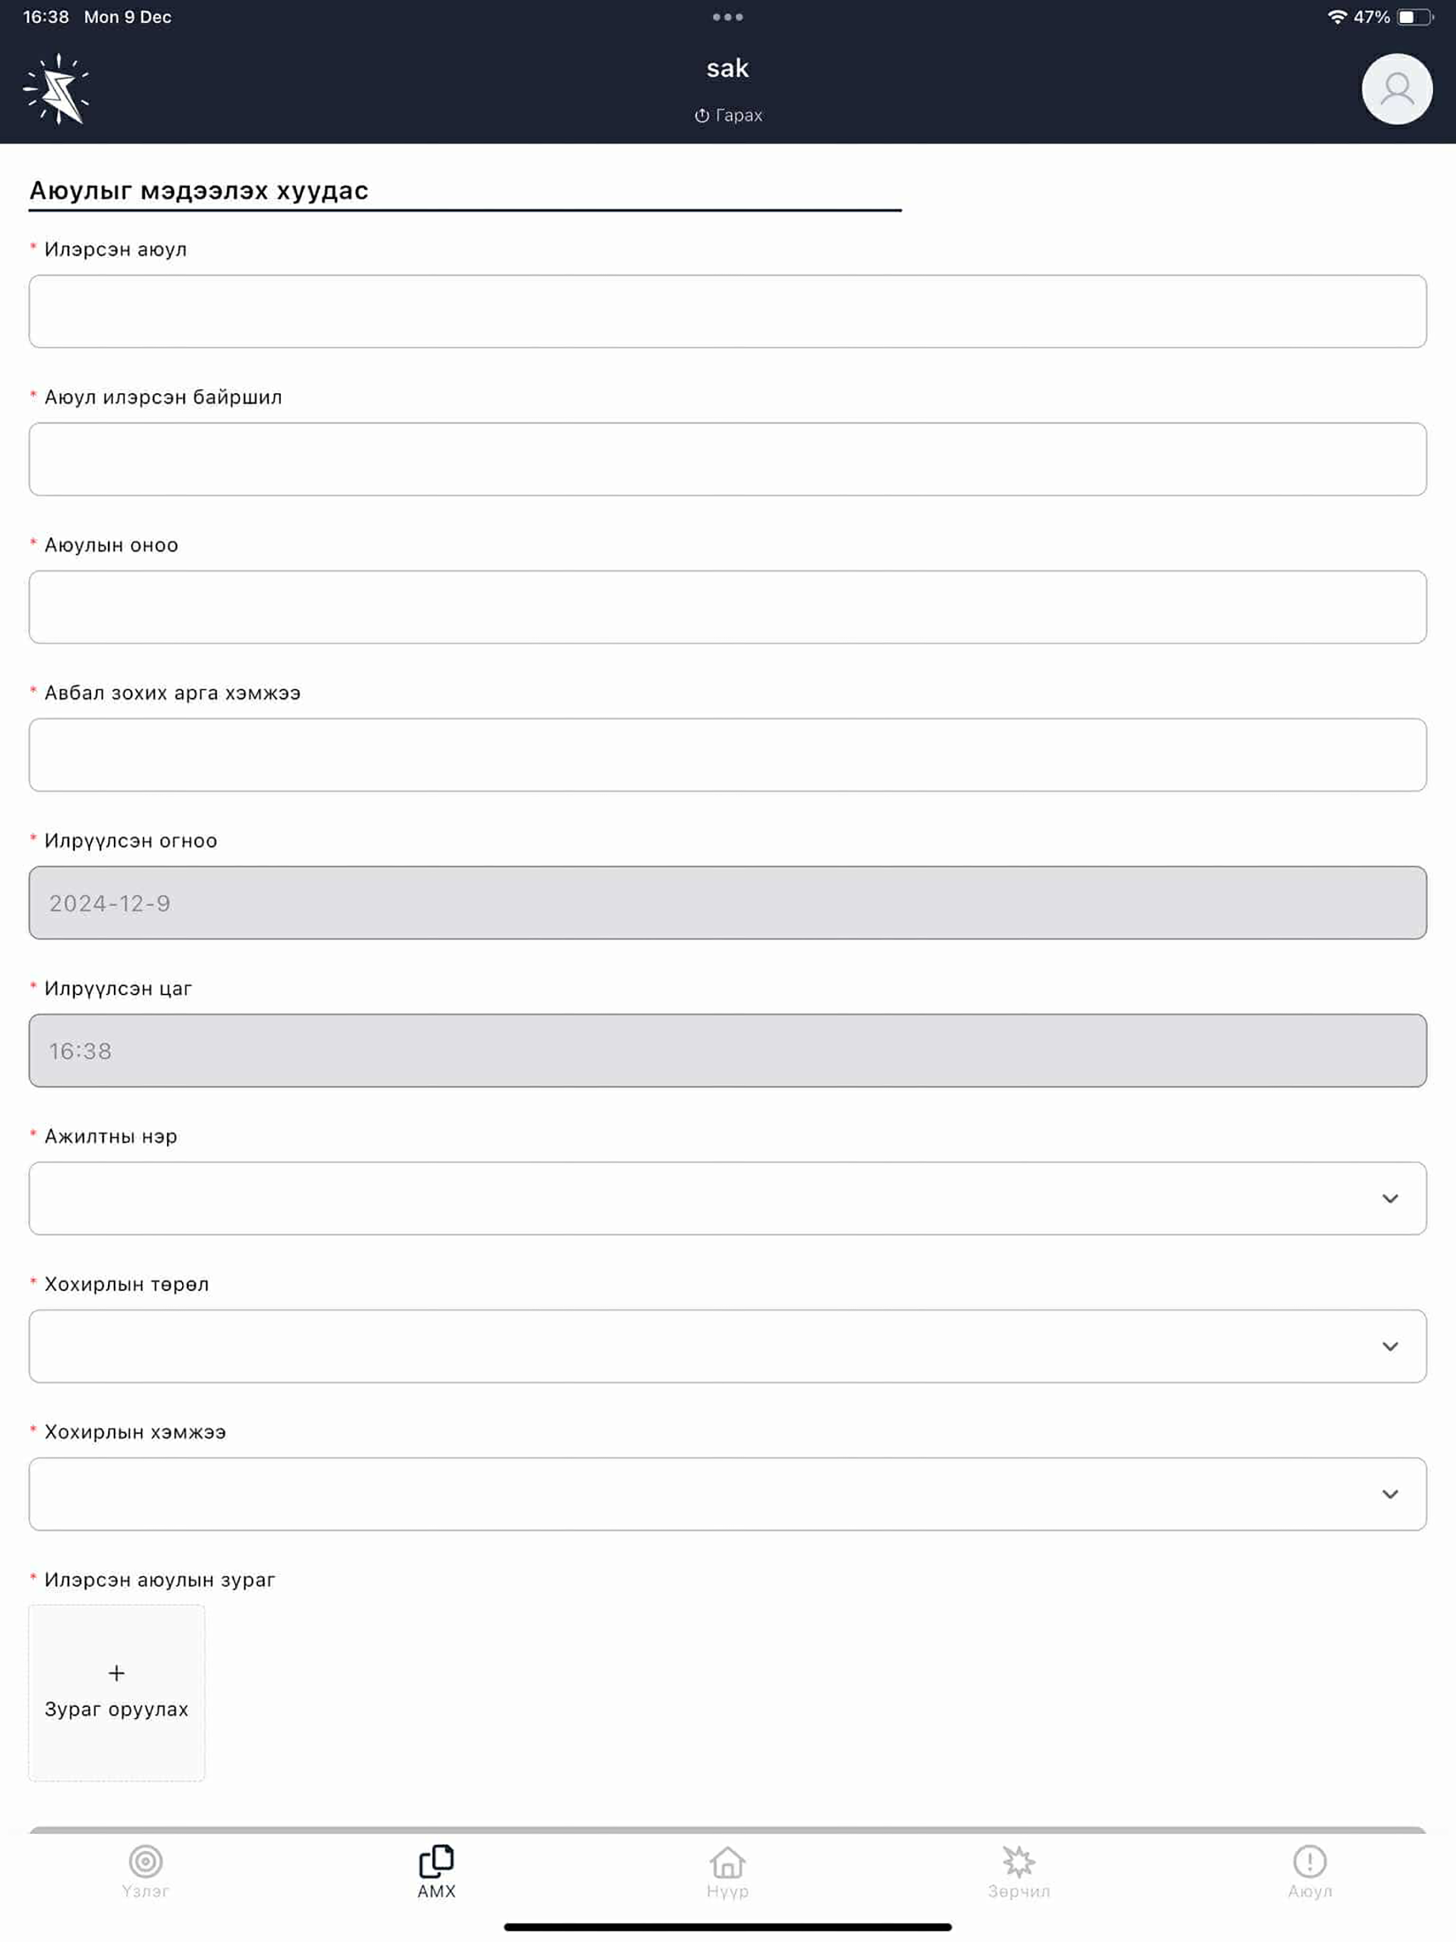The image size is (1456, 1942).
Task: Tap the plus icon to add photo
Action: coord(117,1673)
